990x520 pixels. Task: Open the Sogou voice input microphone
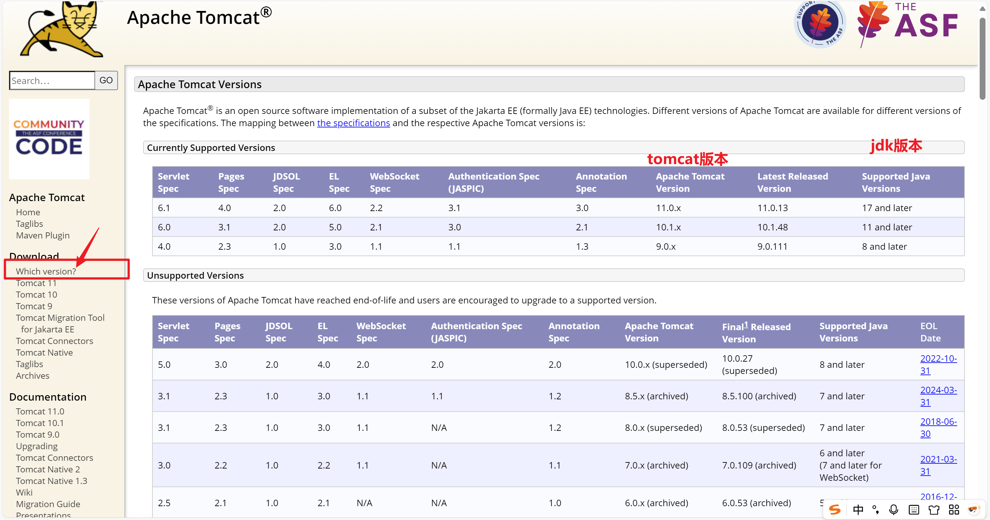(894, 509)
